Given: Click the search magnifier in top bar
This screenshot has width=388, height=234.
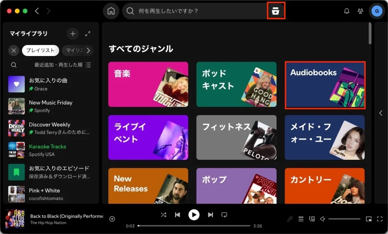Looking at the screenshot, I should click(x=130, y=11).
